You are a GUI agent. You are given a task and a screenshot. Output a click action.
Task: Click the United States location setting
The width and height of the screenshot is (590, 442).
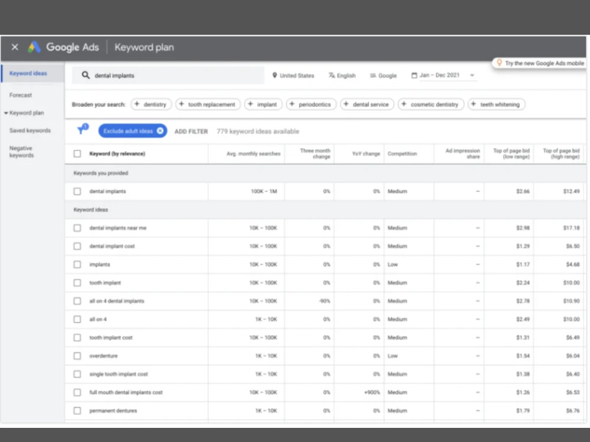293,75
